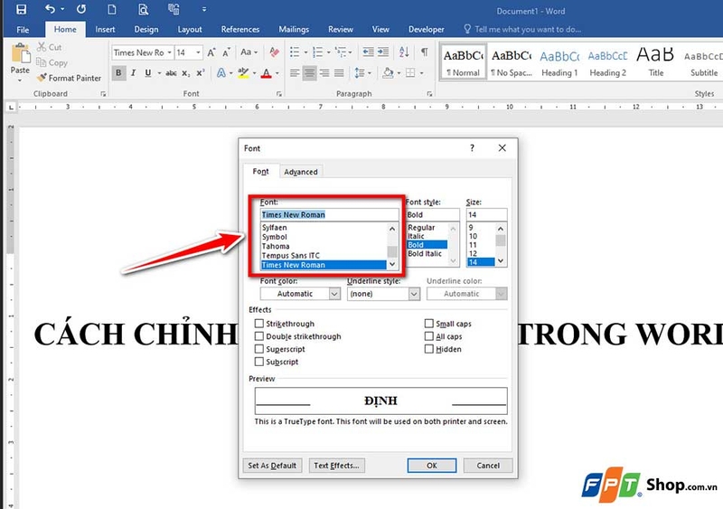The width and height of the screenshot is (723, 509).
Task: Apply text highlight color
Action: [x=243, y=73]
